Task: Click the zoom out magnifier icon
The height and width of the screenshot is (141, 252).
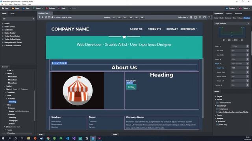Action: coord(43,17)
